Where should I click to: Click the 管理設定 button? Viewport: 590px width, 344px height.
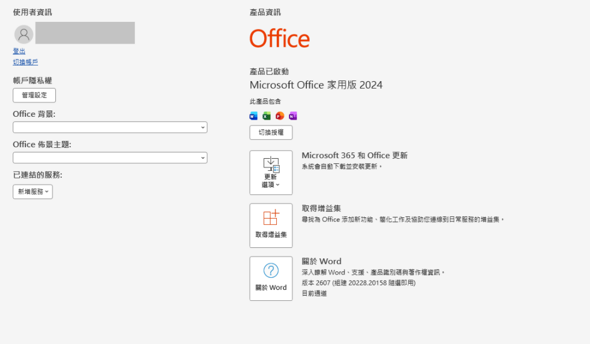(34, 95)
